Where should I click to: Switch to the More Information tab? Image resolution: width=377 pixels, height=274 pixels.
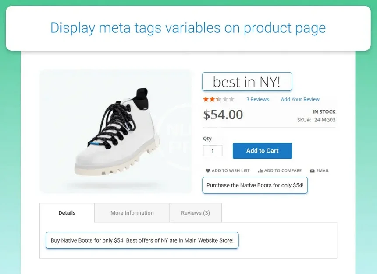pyautogui.click(x=132, y=213)
